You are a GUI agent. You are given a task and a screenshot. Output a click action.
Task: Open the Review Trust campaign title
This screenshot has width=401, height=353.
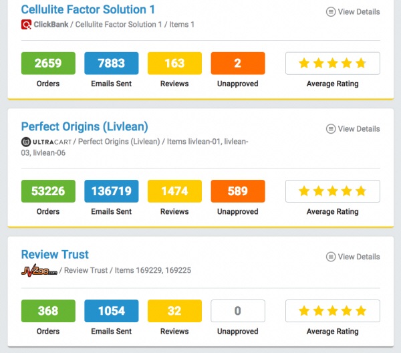pyautogui.click(x=55, y=255)
